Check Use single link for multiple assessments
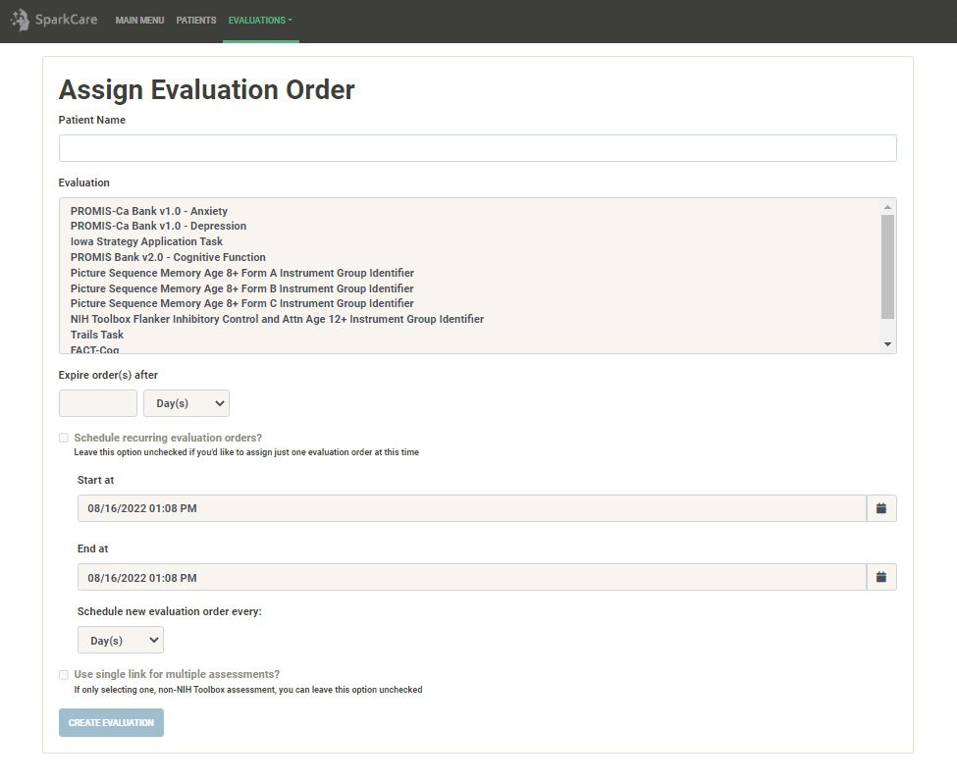Screen dimensions: 957x782 pos(64,675)
